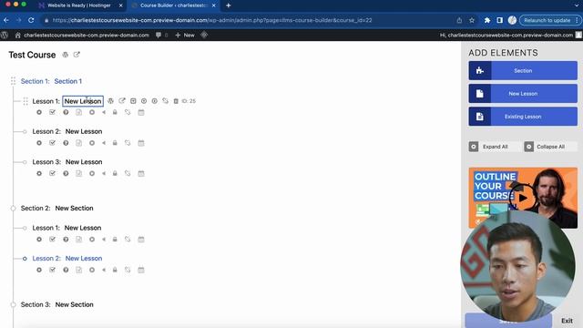Screen dimensions: 583x328
Task: Add a new Section element
Action: (x=523, y=71)
